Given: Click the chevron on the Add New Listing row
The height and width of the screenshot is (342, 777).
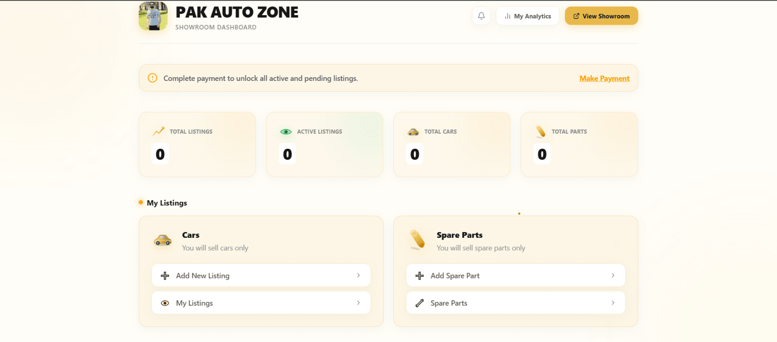Looking at the screenshot, I should click(x=358, y=275).
